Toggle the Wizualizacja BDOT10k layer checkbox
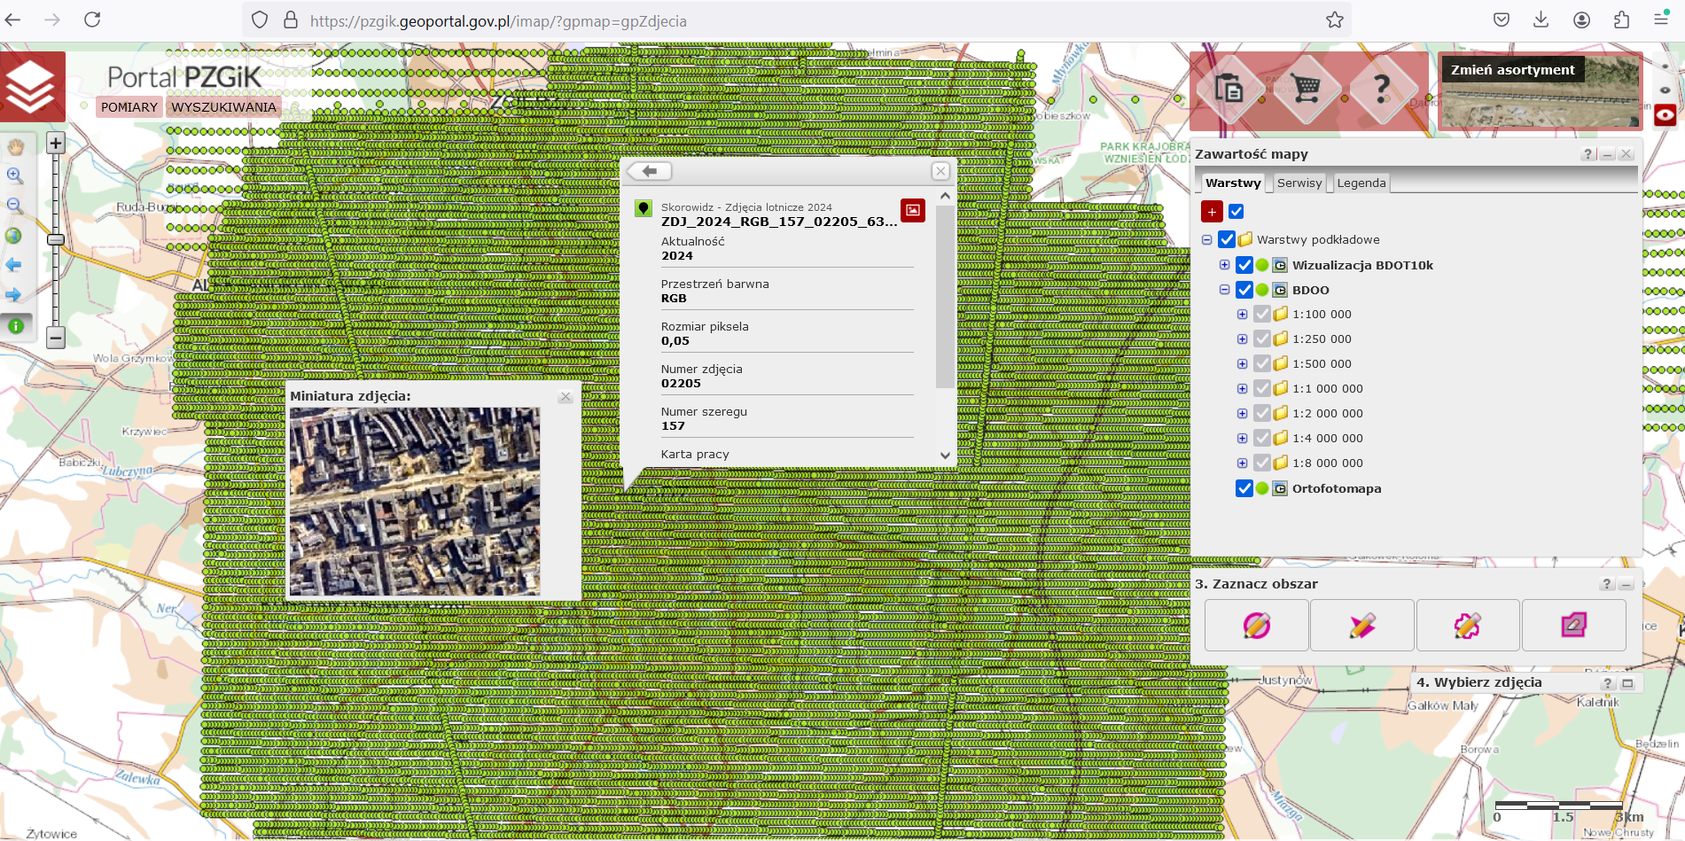 1244,265
